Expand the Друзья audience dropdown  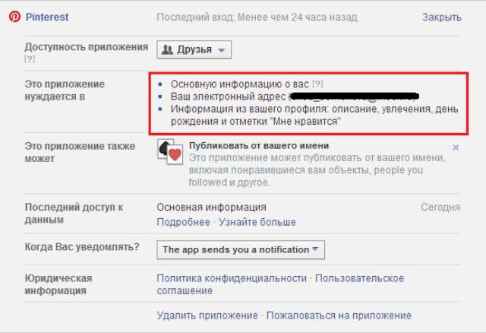click(194, 50)
